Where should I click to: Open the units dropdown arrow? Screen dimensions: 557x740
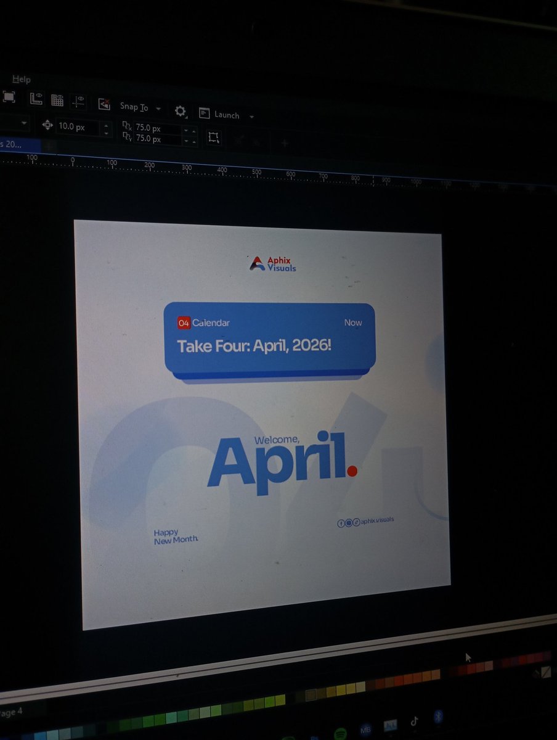tap(24, 123)
